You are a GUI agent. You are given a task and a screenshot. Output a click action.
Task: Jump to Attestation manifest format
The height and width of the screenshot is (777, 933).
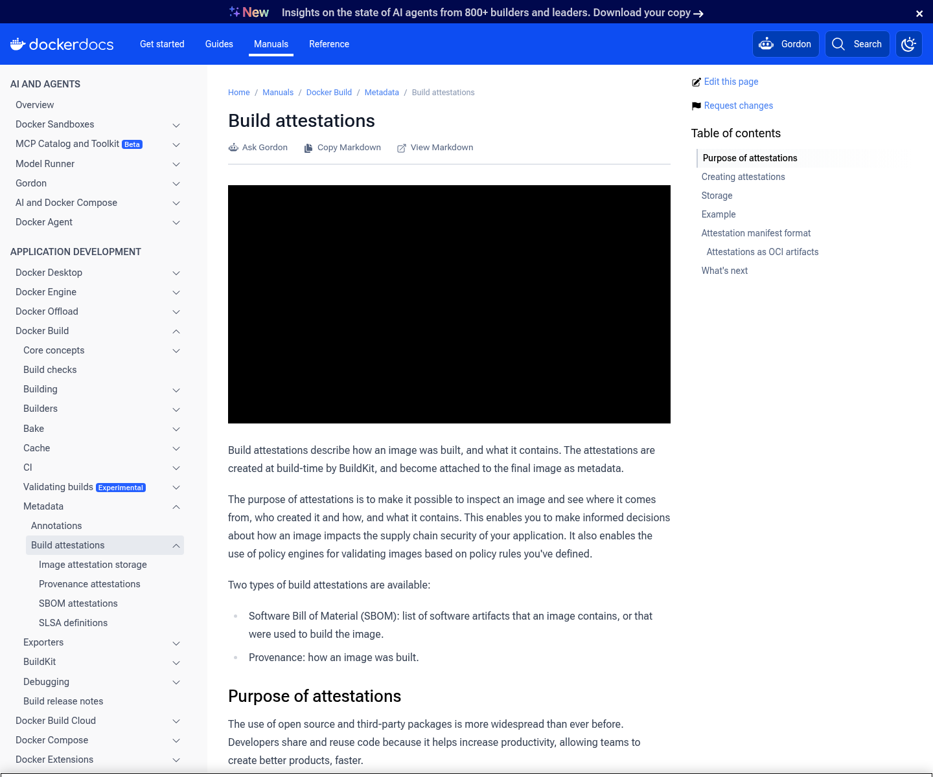pyautogui.click(x=756, y=233)
